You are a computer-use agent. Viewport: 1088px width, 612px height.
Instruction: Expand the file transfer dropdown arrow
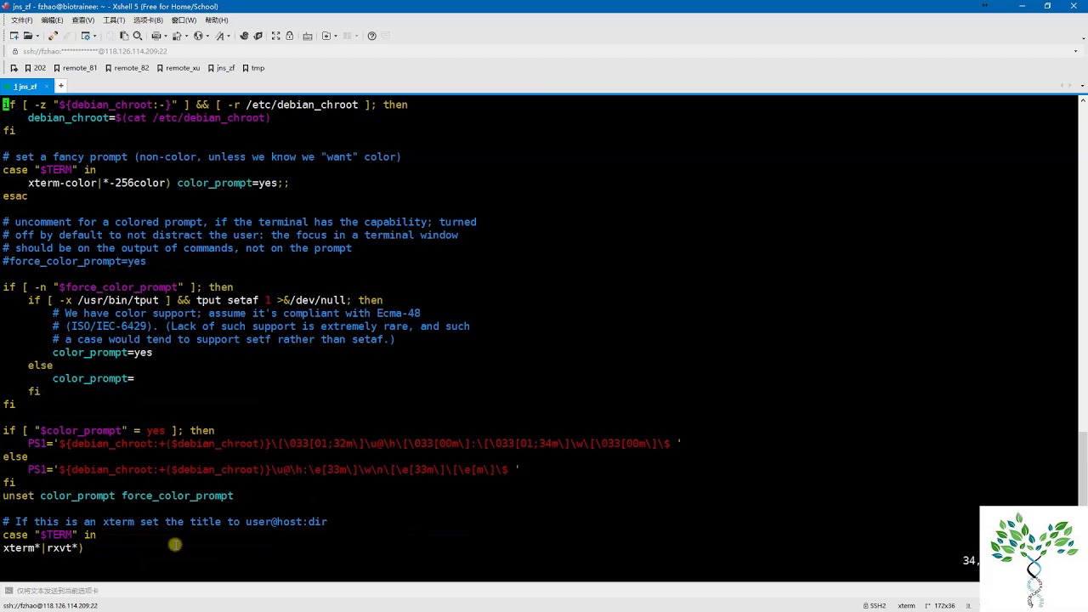click(186, 36)
